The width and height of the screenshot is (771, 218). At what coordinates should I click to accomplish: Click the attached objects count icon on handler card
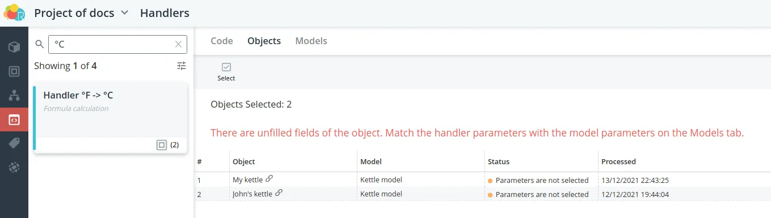point(162,145)
